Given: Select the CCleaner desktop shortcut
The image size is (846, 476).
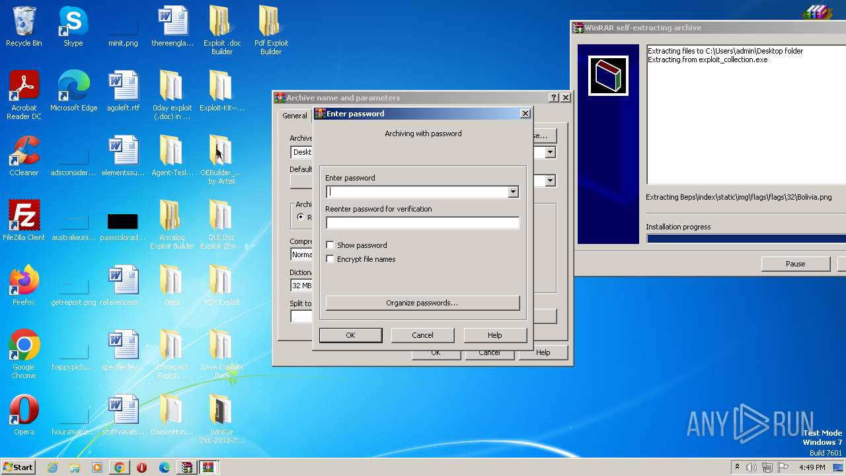Looking at the screenshot, I should coord(24,157).
